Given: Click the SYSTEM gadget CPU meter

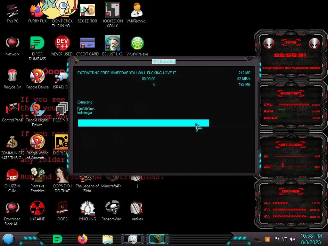Looking at the screenshot, I should point(294,104).
